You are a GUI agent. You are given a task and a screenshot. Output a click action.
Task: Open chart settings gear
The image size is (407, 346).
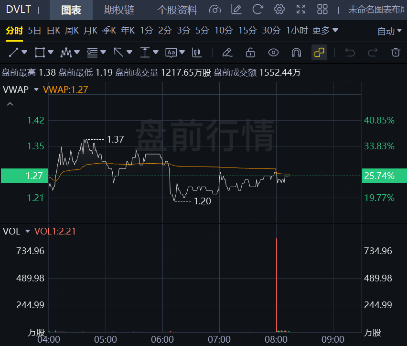pos(279,10)
